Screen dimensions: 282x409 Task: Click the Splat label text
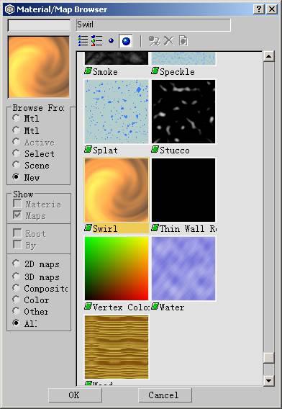[105, 150]
